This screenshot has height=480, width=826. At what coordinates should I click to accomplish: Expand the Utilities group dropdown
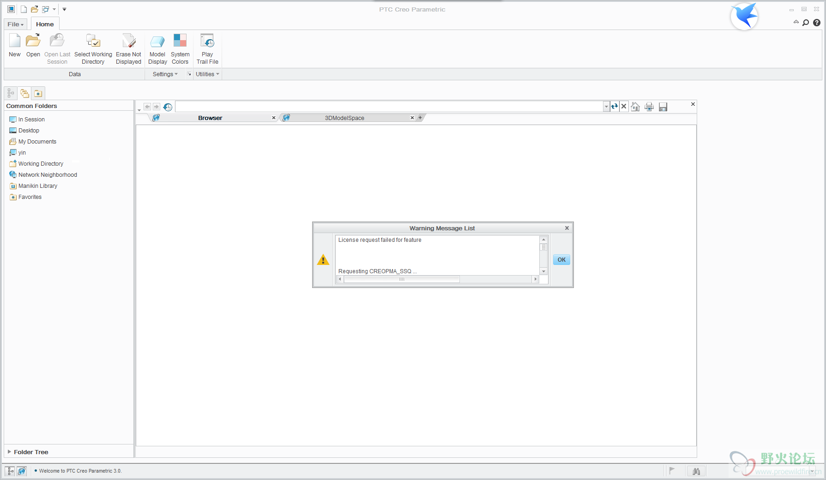pos(207,74)
